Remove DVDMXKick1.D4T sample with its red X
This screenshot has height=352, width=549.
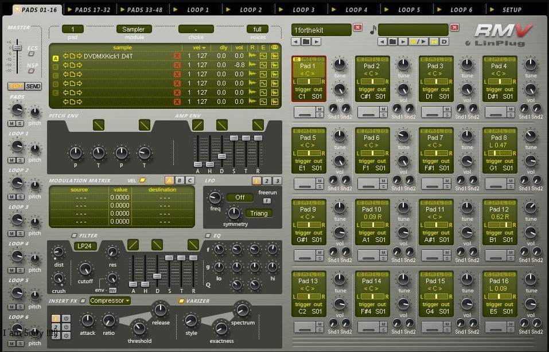pos(177,56)
